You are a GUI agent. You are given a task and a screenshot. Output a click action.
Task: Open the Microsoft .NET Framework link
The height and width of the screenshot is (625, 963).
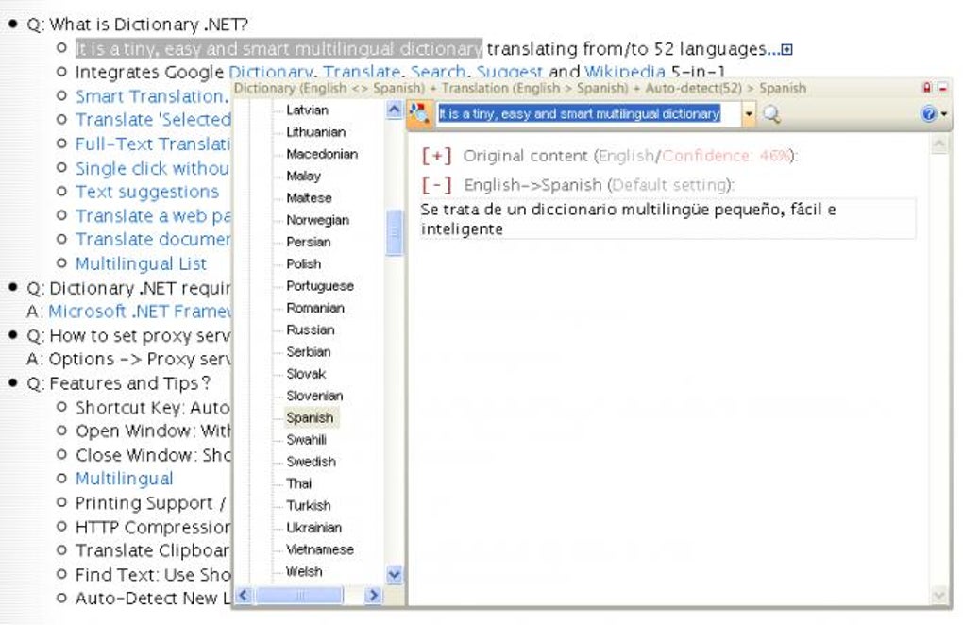[140, 312]
